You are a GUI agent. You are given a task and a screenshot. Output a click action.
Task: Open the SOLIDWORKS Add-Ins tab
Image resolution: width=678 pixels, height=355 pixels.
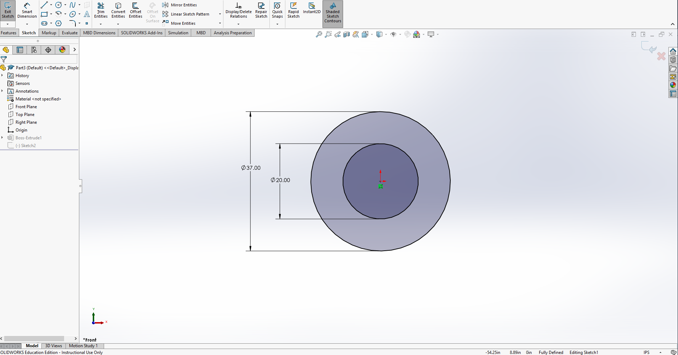click(142, 33)
